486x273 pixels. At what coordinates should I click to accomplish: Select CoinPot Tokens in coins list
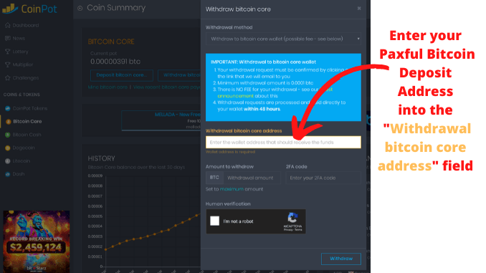(x=30, y=108)
